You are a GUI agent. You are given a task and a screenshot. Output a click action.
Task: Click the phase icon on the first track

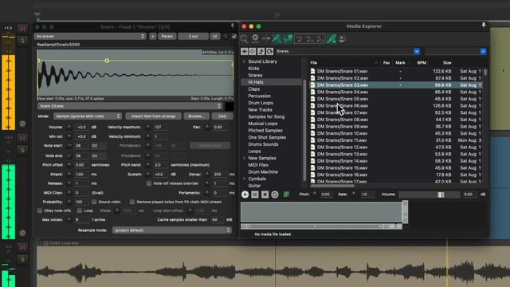click(x=22, y=124)
